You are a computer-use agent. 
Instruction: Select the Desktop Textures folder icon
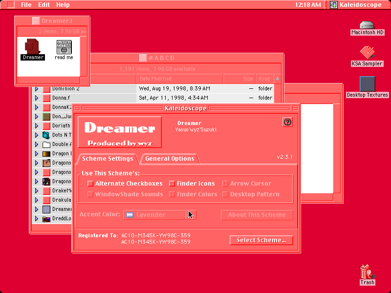tap(368, 84)
